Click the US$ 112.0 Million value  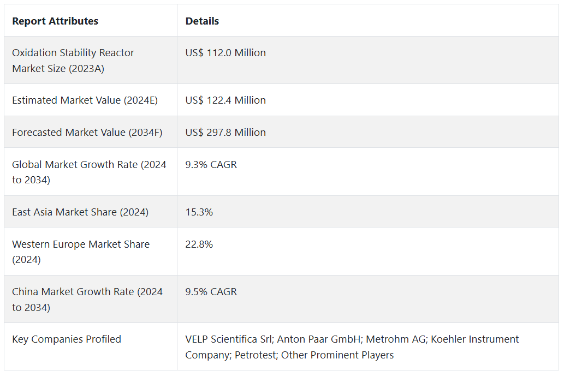(225, 53)
